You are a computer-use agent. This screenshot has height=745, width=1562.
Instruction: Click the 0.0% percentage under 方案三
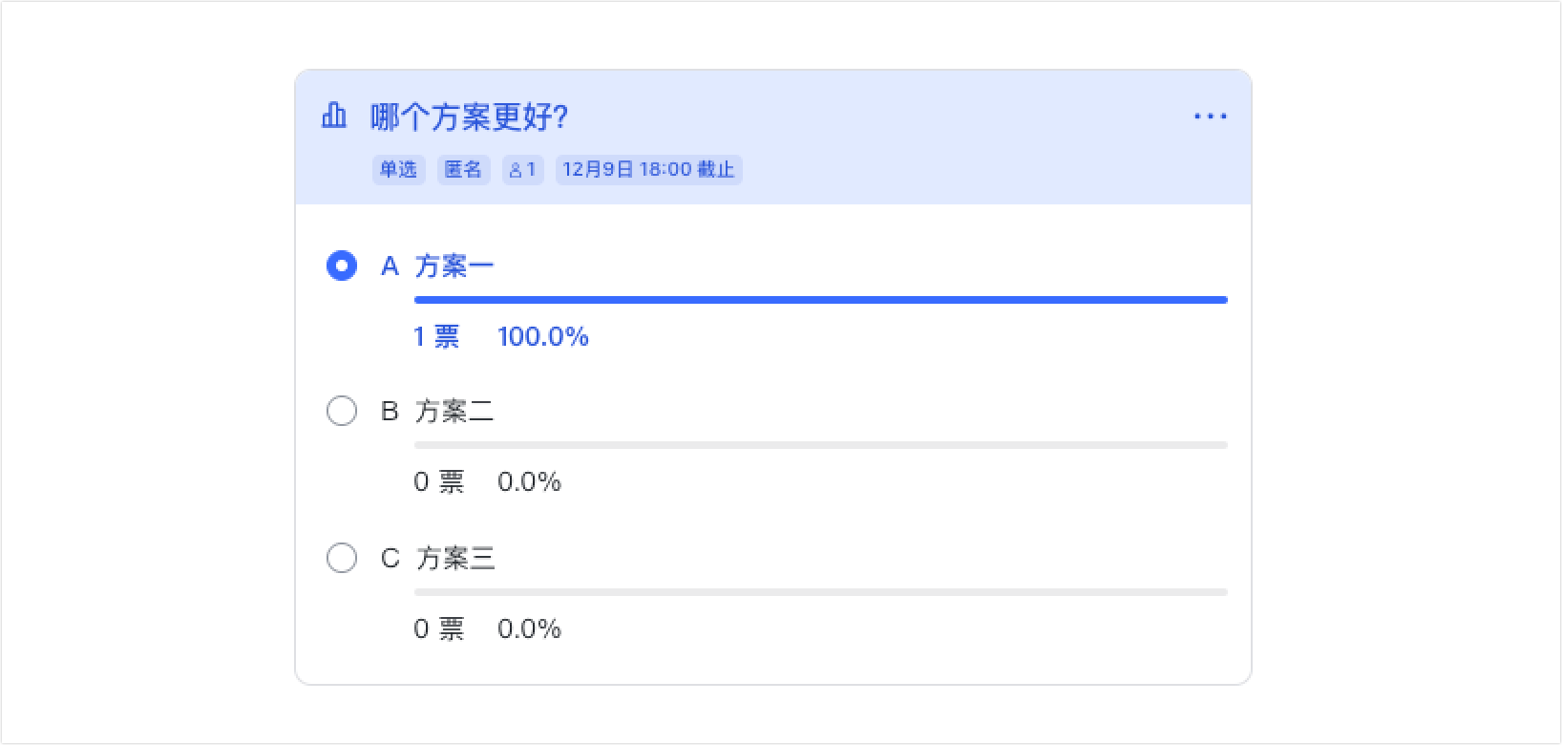tap(529, 628)
